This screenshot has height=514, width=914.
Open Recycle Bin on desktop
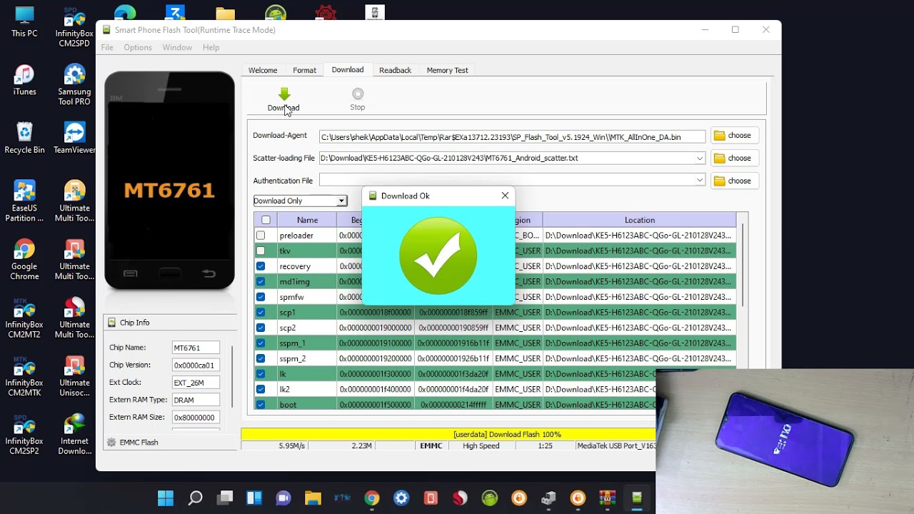point(24,138)
